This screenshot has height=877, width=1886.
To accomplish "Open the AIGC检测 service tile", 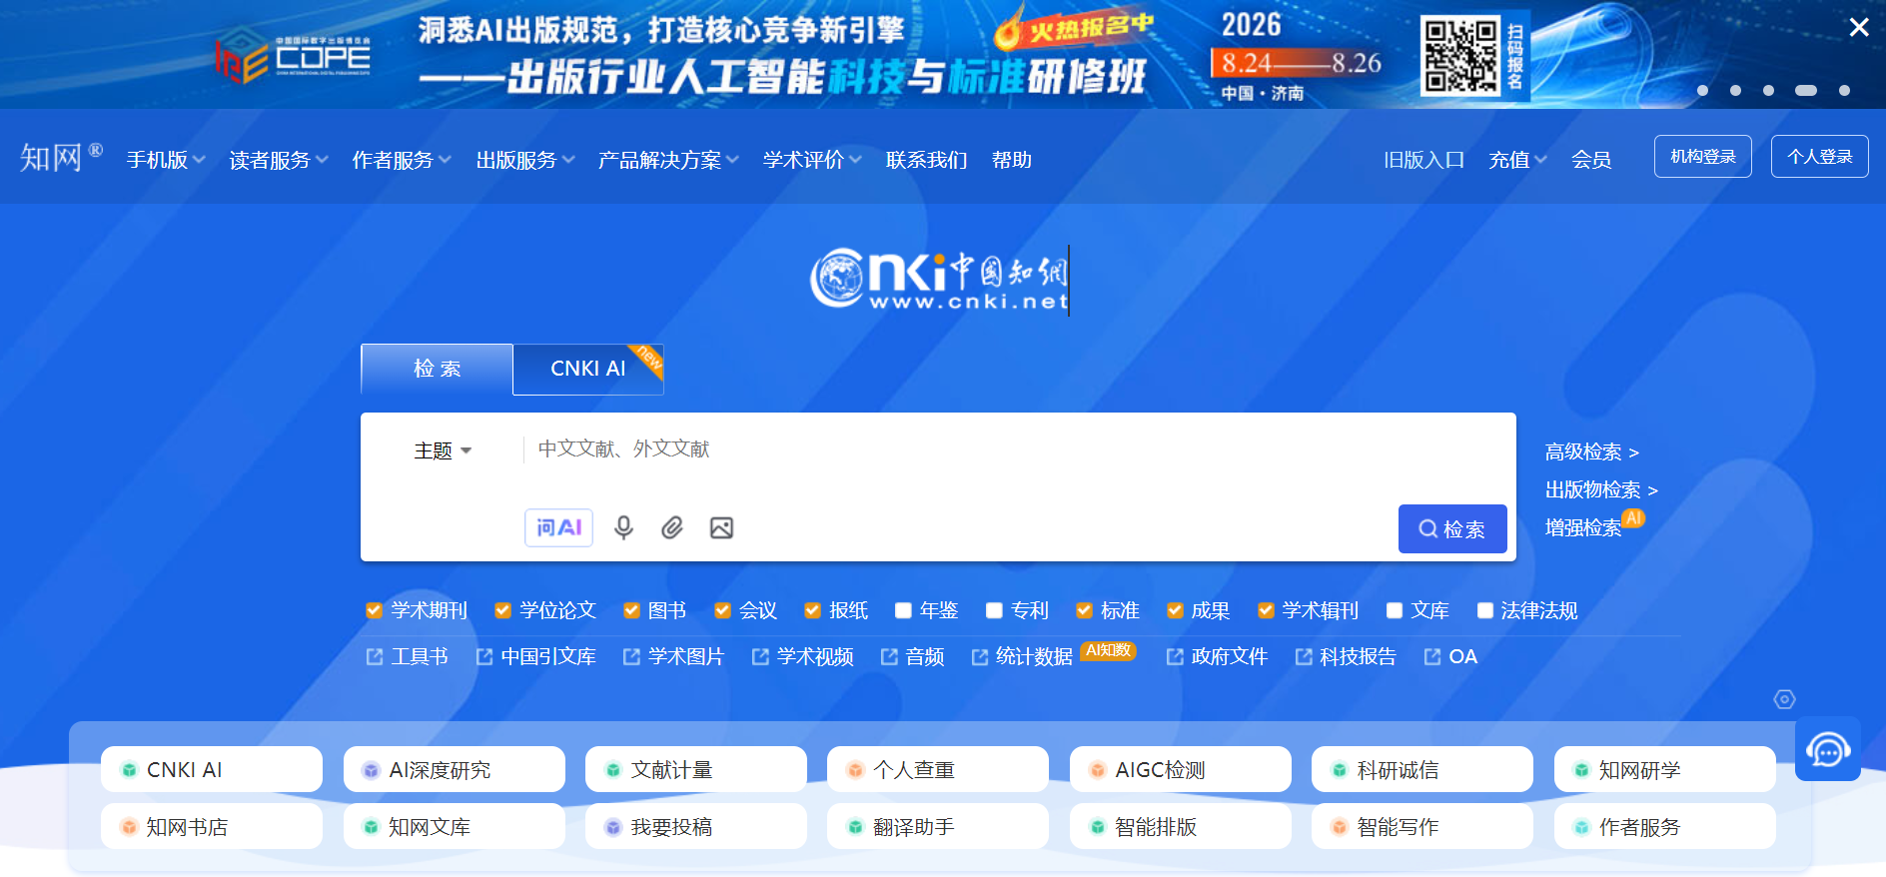I will [x=1181, y=769].
